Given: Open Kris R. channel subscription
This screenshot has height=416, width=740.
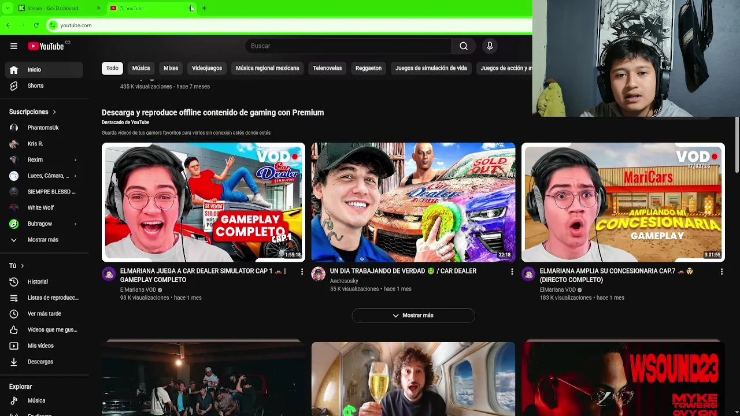Looking at the screenshot, I should click(x=44, y=144).
